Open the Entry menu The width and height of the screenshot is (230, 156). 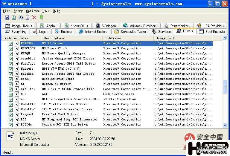18,11
